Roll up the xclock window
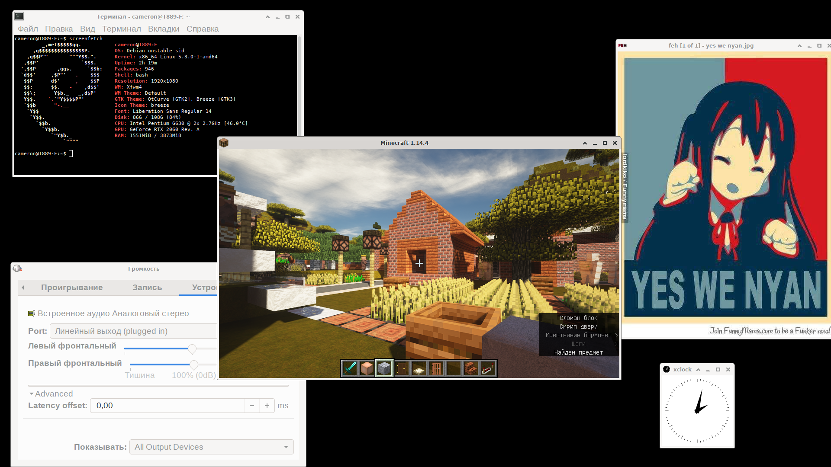Viewport: 831px width, 467px height. point(698,370)
